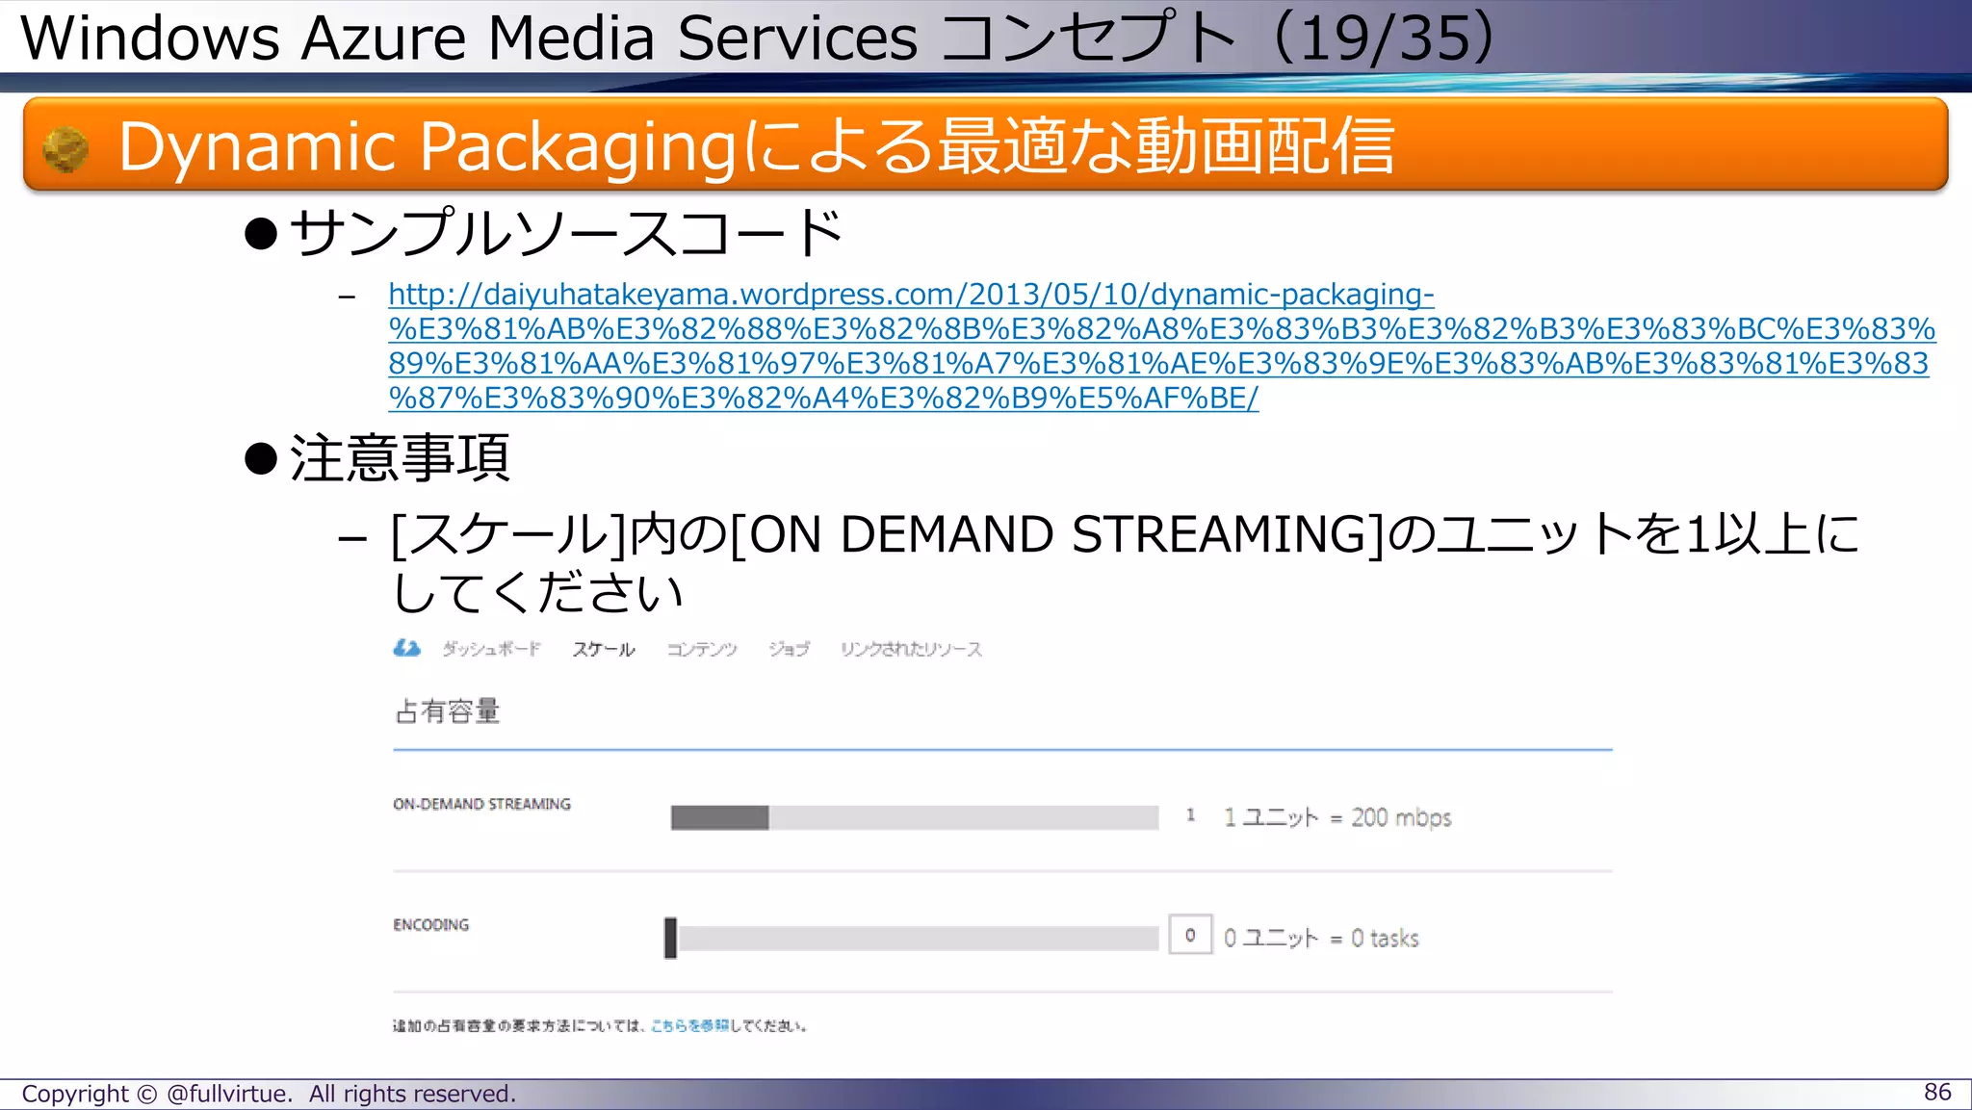Click the Dynamic Packaging orange heading banner
The image size is (1972, 1110).
986,144
